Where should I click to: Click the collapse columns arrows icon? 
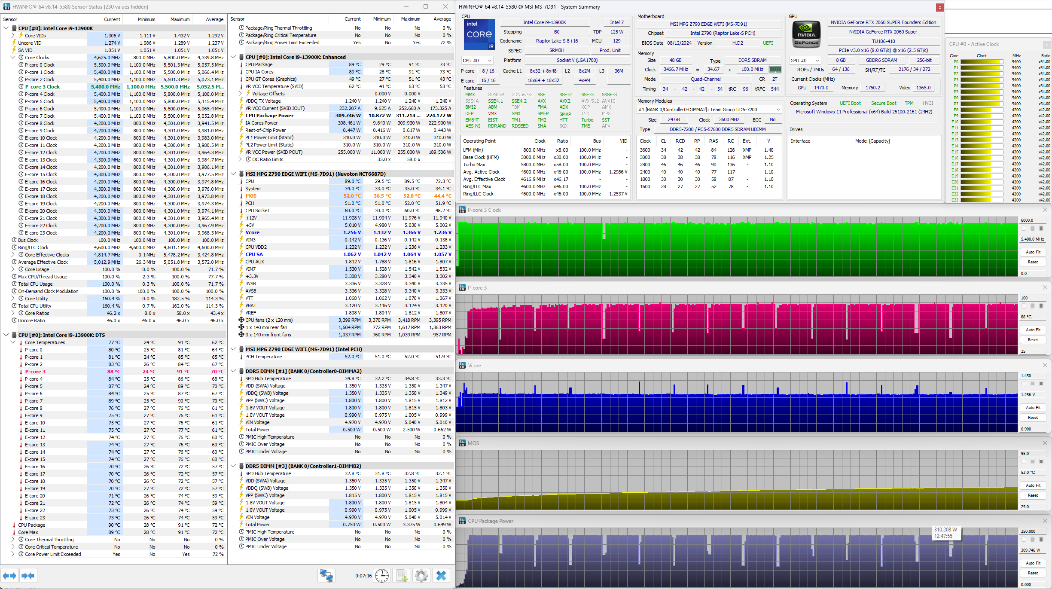(28, 576)
